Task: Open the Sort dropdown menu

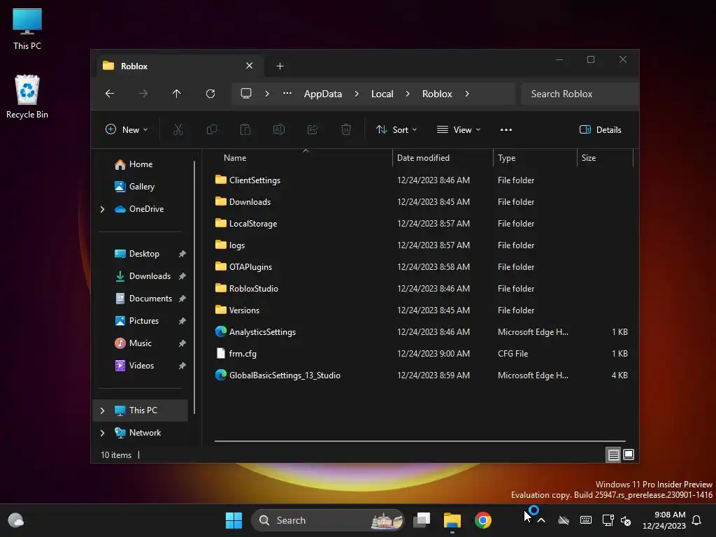Action: click(x=396, y=129)
